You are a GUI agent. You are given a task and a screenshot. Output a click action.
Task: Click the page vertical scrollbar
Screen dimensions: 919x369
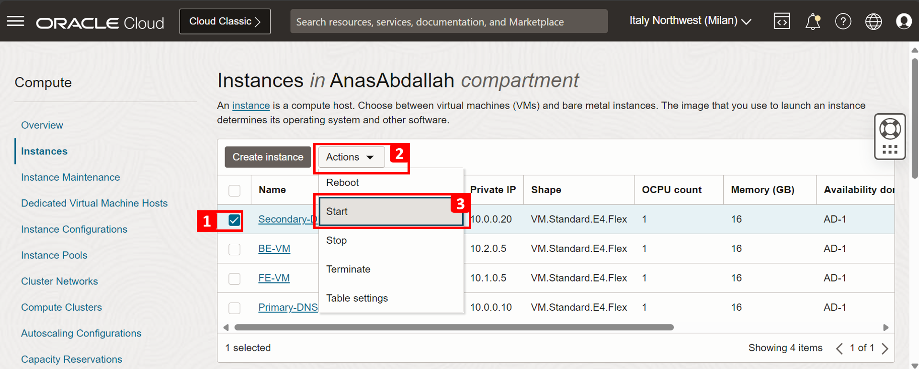click(x=915, y=119)
